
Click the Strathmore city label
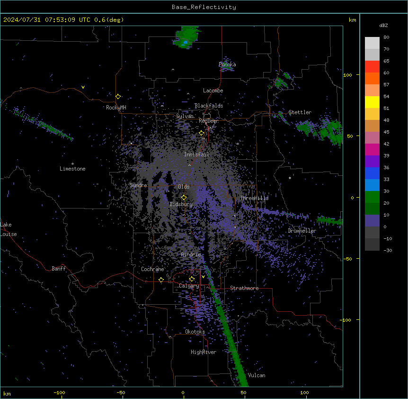coord(244,288)
